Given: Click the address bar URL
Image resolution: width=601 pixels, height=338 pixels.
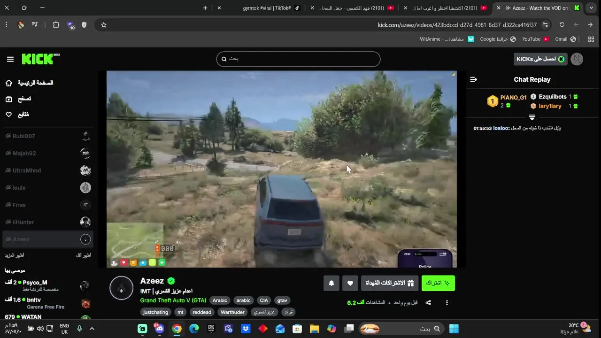Looking at the screenshot, I should (x=457, y=25).
